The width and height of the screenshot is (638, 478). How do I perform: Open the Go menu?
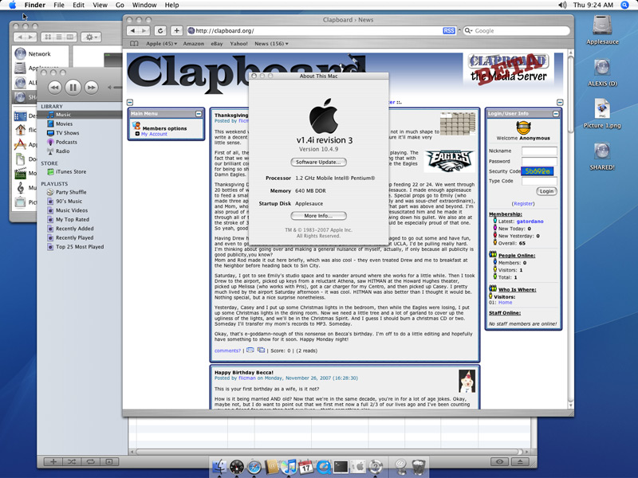click(120, 5)
